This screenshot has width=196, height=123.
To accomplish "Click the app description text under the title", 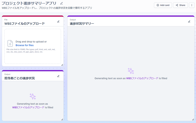I will (x=47, y=8).
